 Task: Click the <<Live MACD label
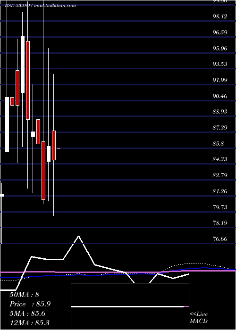(199, 317)
